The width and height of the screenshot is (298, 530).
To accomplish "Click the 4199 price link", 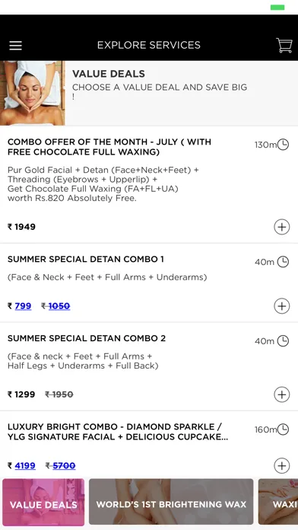I will (x=25, y=466).
